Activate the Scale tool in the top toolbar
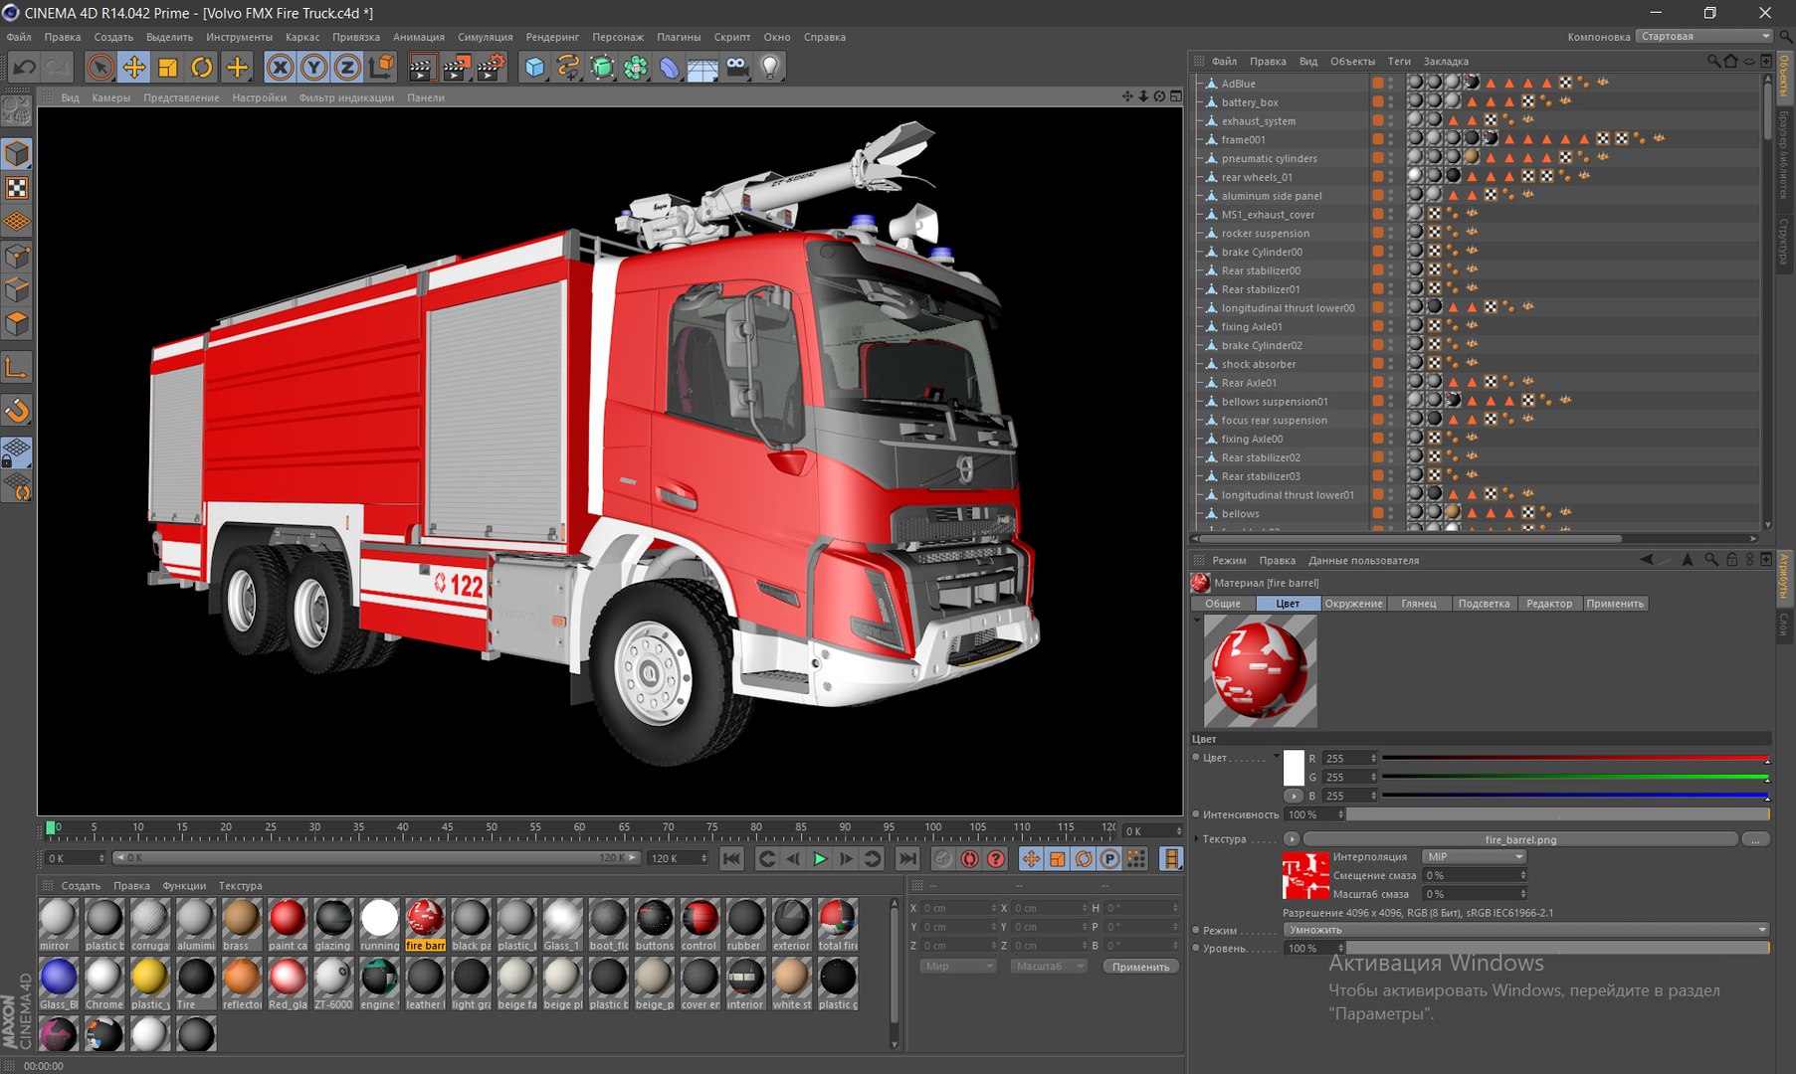Viewport: 1796px width, 1074px height. [168, 67]
